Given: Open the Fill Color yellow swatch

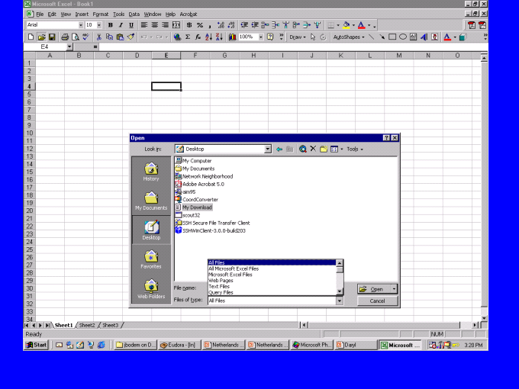Looking at the screenshot, I should pos(347,25).
